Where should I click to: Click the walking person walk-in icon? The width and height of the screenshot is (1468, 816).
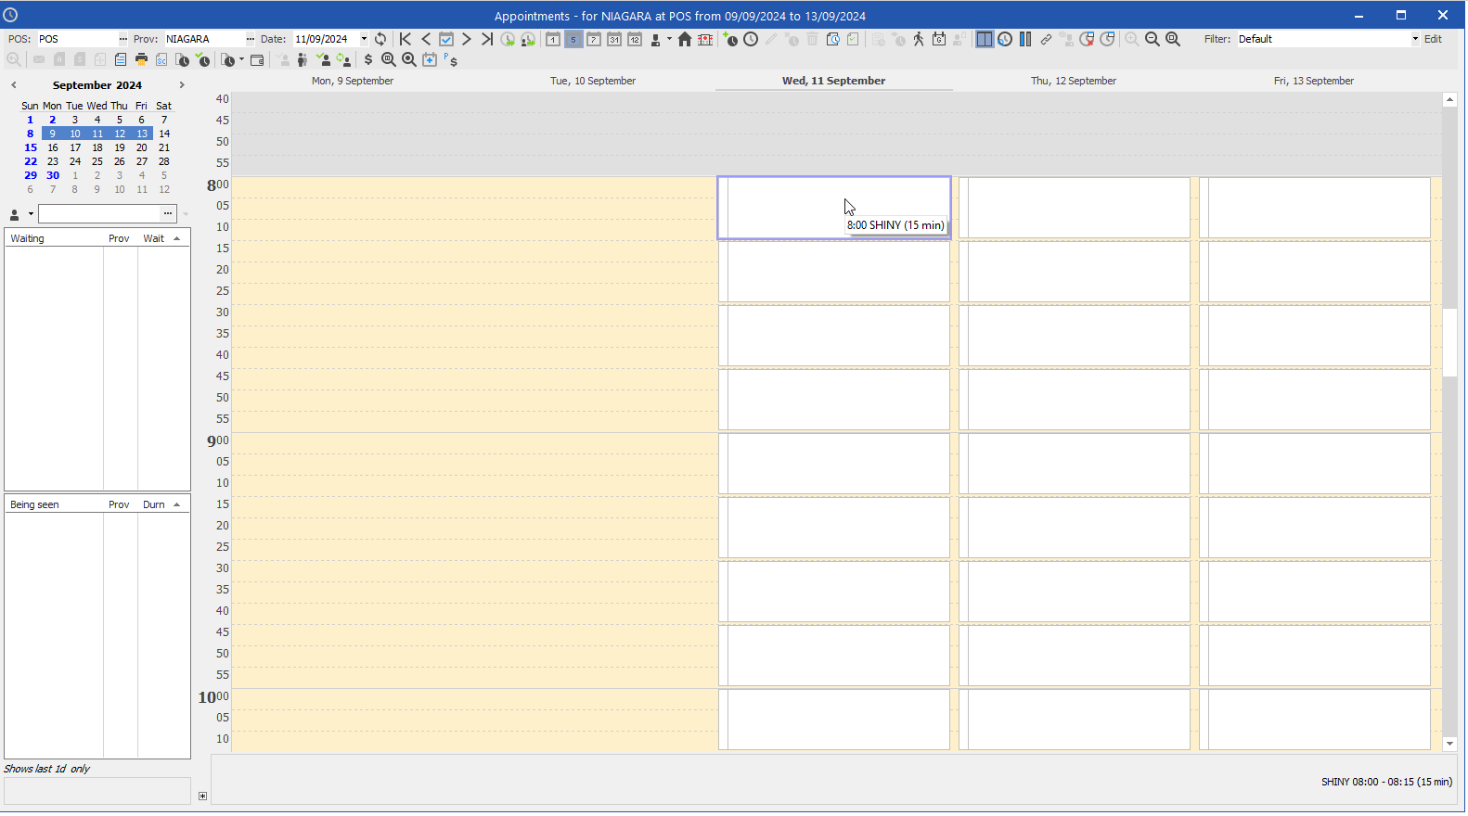[919, 39]
